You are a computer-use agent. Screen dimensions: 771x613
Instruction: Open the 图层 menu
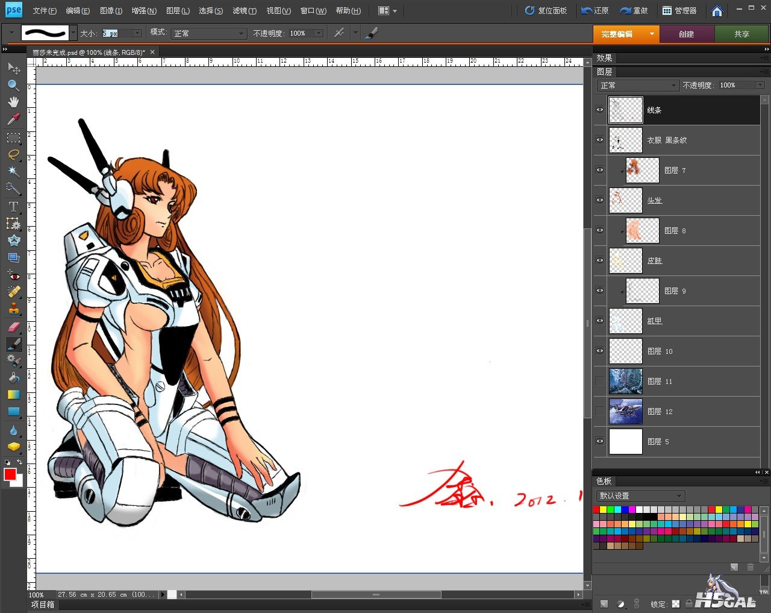[x=178, y=11]
